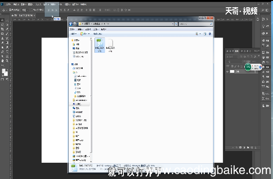Select the Eyedropper tool

pos(7,29)
